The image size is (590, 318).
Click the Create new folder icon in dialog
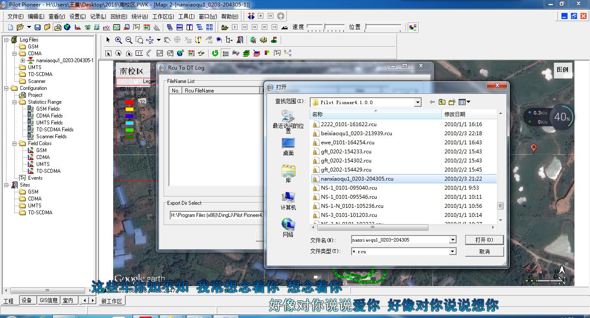(x=452, y=102)
